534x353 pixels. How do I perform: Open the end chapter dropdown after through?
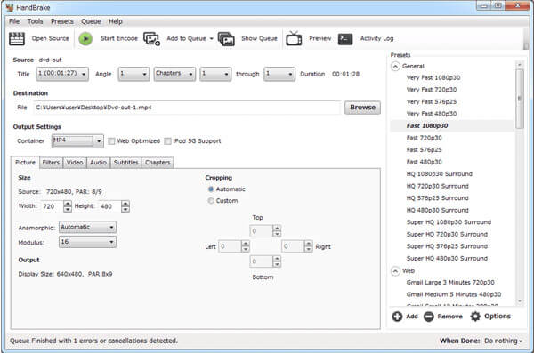coord(279,74)
